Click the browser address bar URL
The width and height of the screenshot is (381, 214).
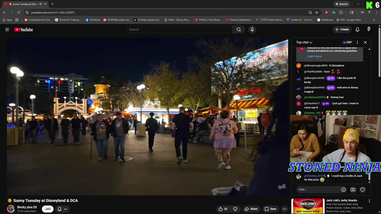53,12
